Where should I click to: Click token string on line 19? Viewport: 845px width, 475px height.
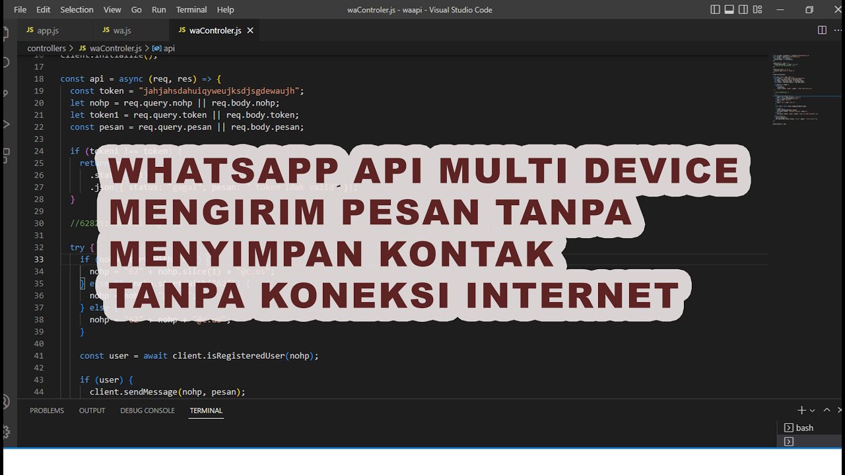click(x=220, y=90)
